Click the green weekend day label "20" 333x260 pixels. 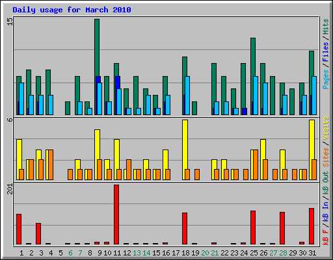(205, 253)
